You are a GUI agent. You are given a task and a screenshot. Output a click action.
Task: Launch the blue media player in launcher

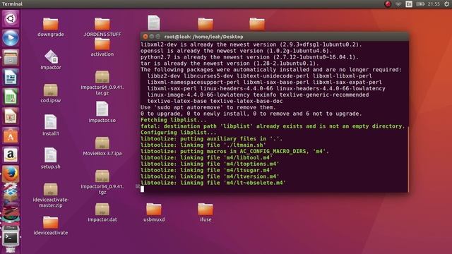tap(11, 38)
